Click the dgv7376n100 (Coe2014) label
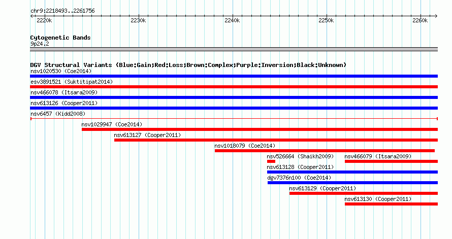Image resolution: width=452 pixels, height=239 pixels. (x=299, y=178)
